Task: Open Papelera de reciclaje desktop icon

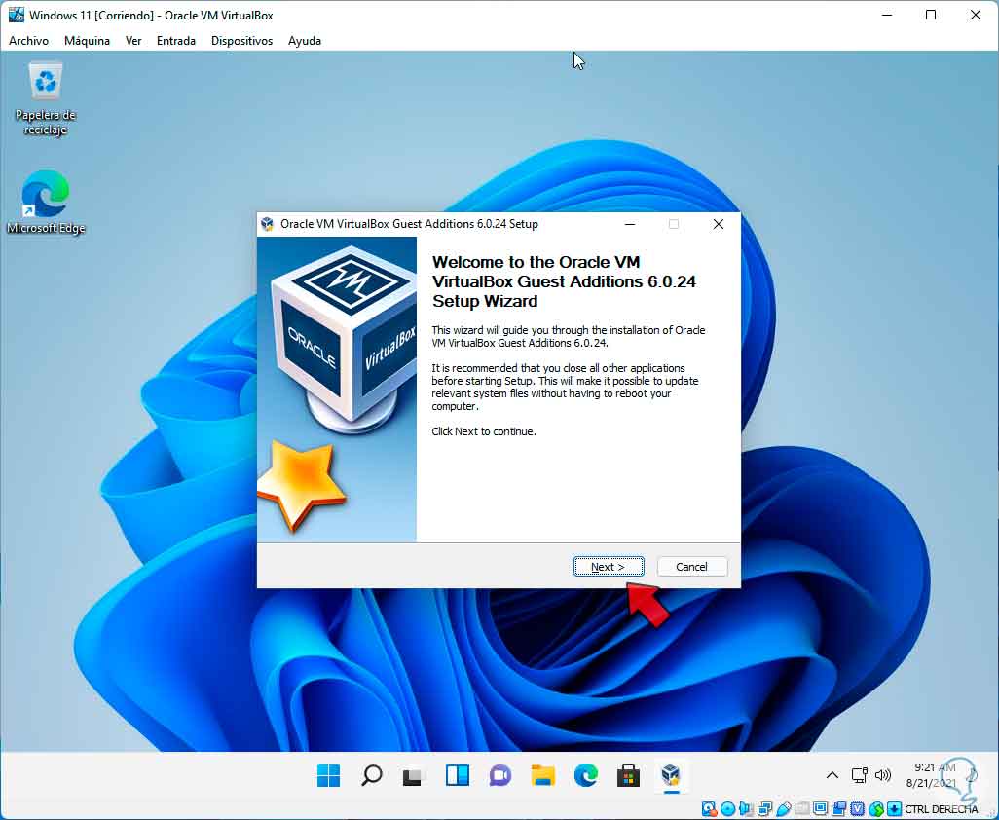Action: click(45, 98)
